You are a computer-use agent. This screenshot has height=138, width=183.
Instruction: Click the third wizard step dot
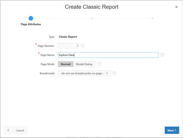(152, 18)
